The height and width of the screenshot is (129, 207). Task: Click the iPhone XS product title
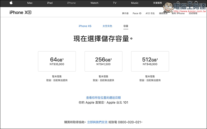pyautogui.click(x=20, y=13)
